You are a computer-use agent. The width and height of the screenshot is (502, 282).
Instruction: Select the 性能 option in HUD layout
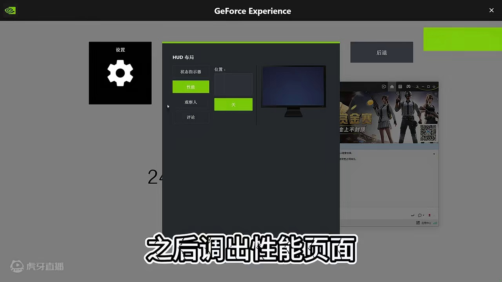tap(191, 87)
